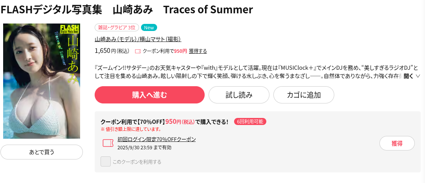Viewport: 425px width, 183px height.
Task: Tick the このクーポンを利用する checkbox
Action: point(105,161)
